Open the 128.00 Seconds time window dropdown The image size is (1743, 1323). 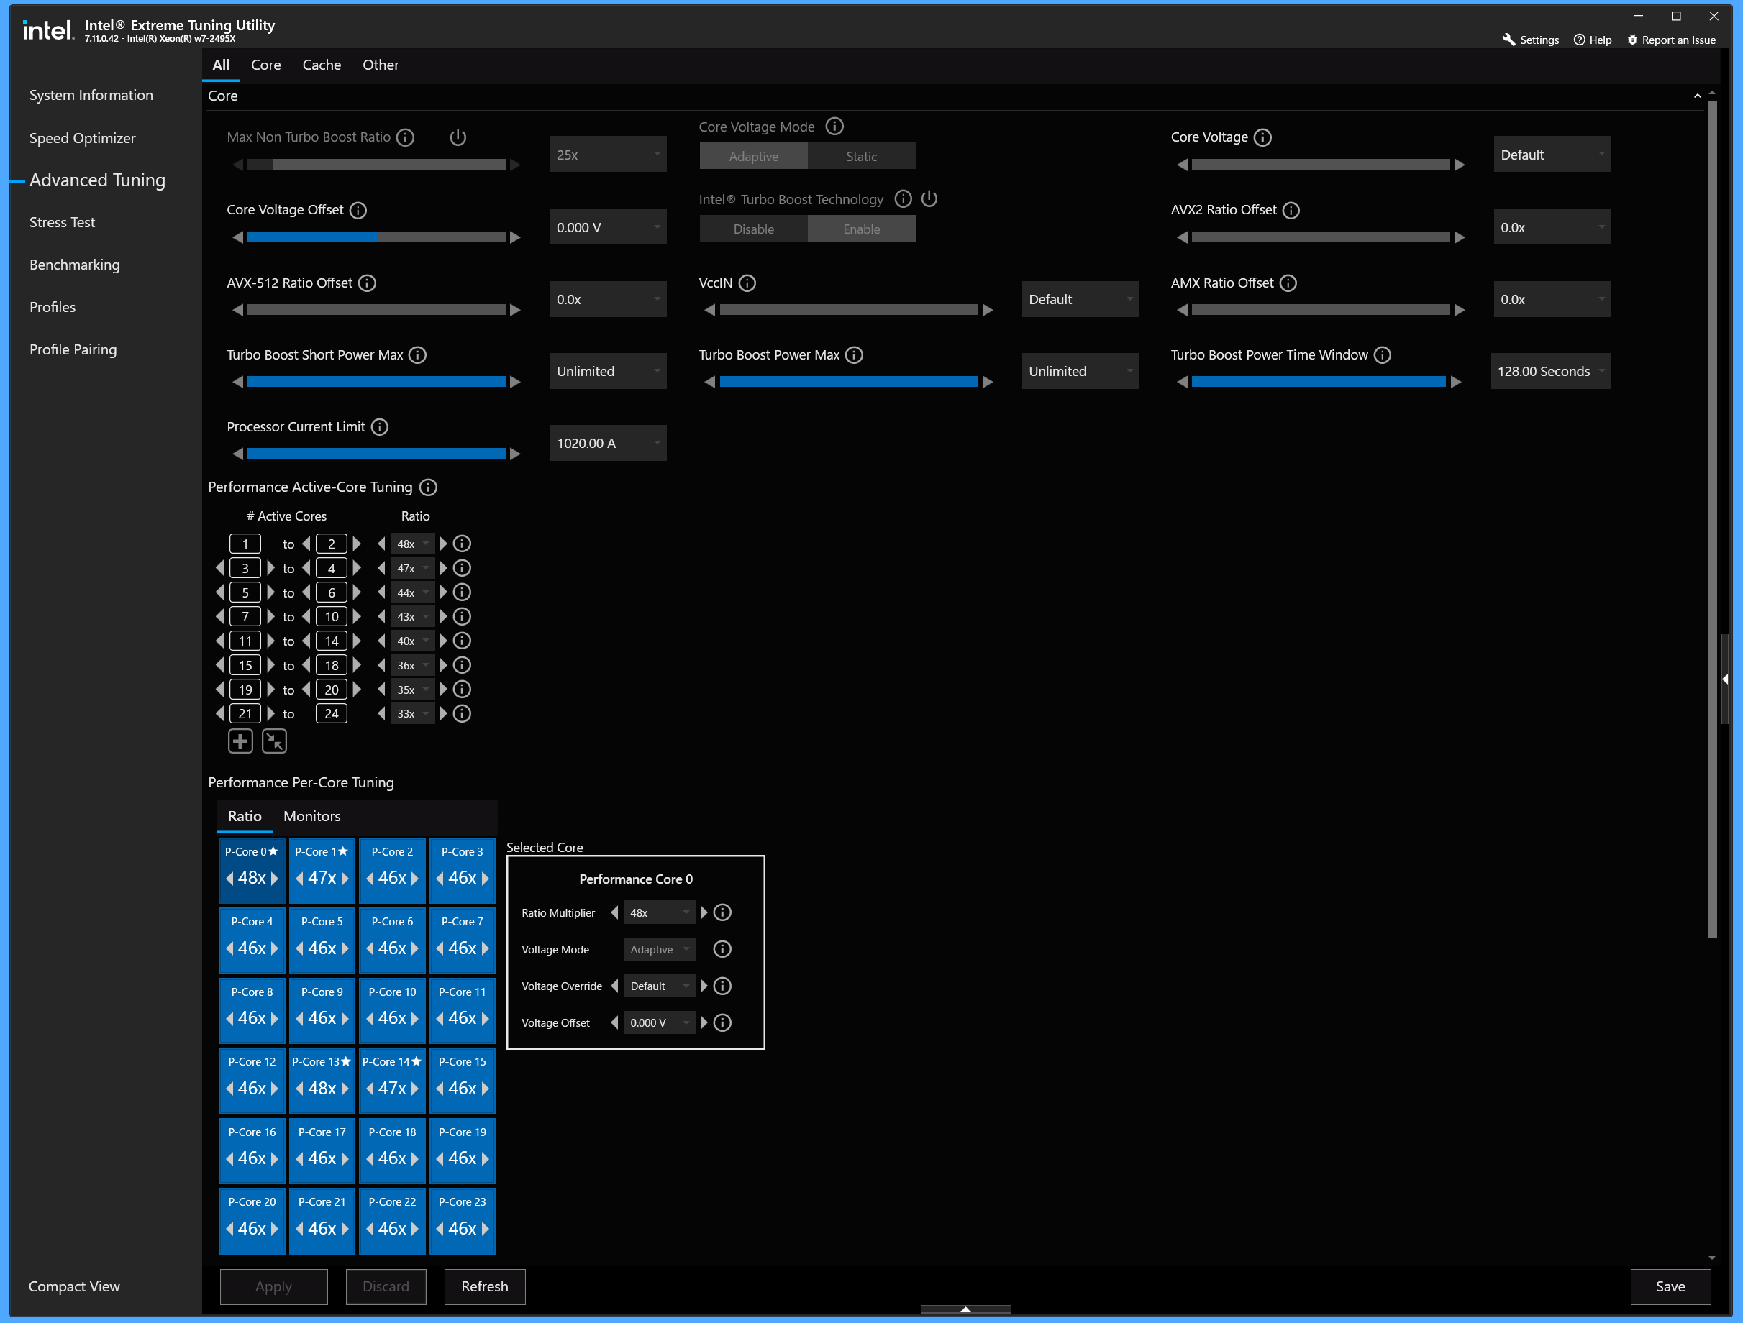pos(1550,371)
